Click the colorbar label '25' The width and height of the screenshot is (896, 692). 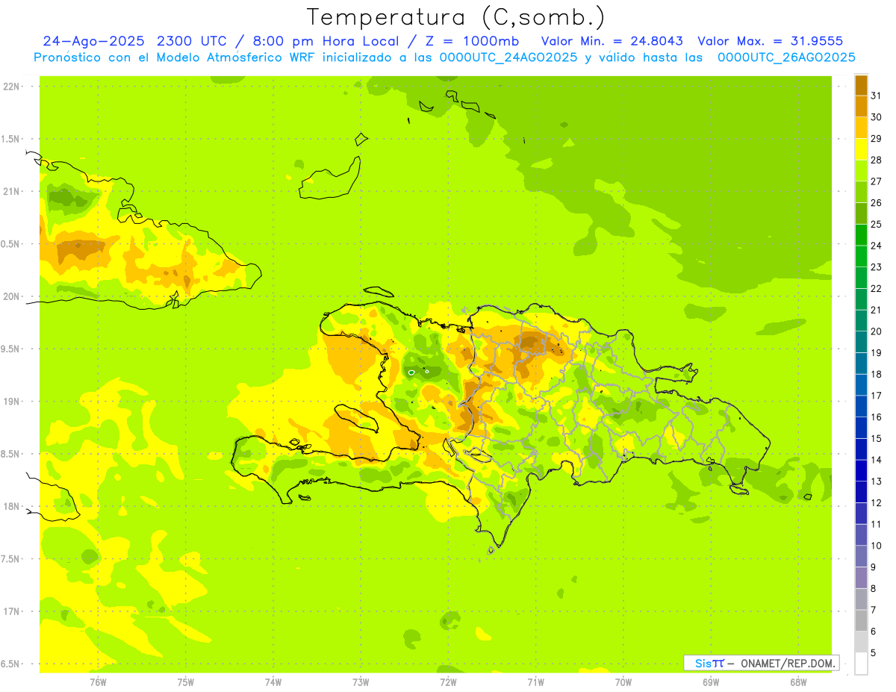pyautogui.click(x=877, y=224)
